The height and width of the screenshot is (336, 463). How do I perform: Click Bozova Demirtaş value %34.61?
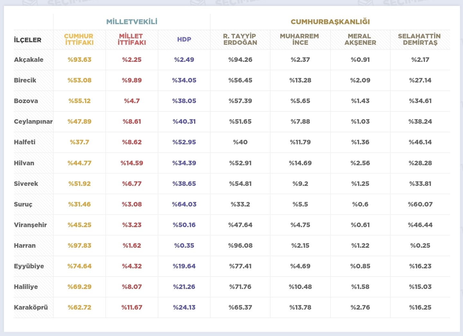pos(420,101)
